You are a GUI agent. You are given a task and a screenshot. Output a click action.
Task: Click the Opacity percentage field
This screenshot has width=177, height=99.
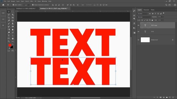click(160, 17)
